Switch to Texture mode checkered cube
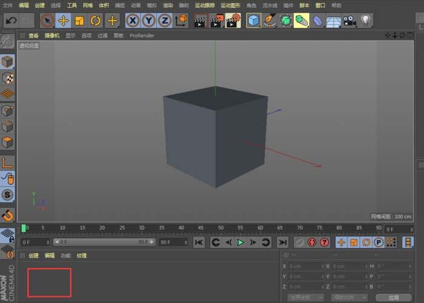The image size is (424, 303). click(x=7, y=78)
